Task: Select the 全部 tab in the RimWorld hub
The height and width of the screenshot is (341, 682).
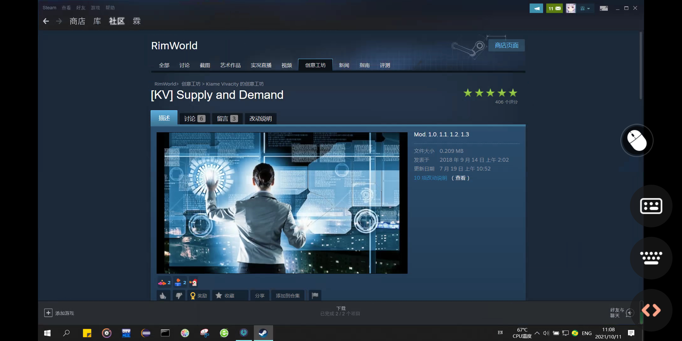Action: tap(164, 65)
